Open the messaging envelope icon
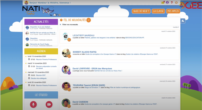The width and height of the screenshot is (202, 110). [163, 3]
